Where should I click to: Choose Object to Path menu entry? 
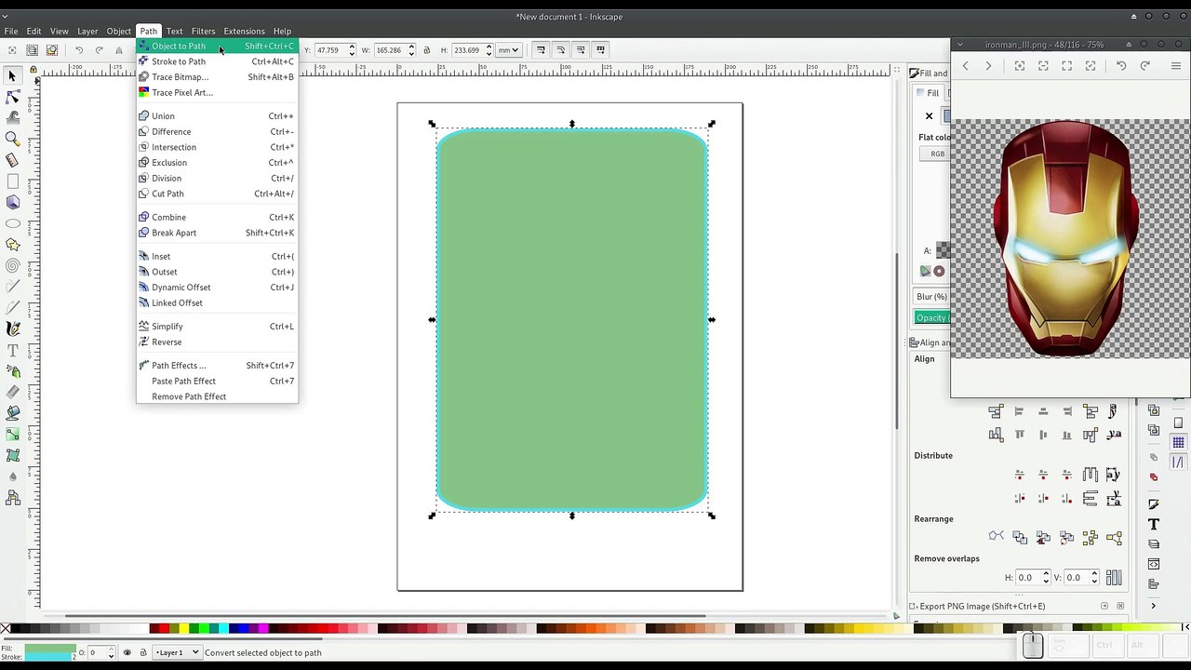(x=217, y=47)
